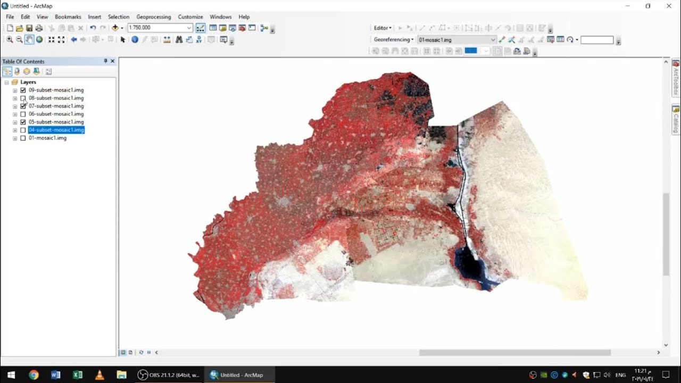Open the Customize menu
This screenshot has width=681, height=383.
[190, 17]
